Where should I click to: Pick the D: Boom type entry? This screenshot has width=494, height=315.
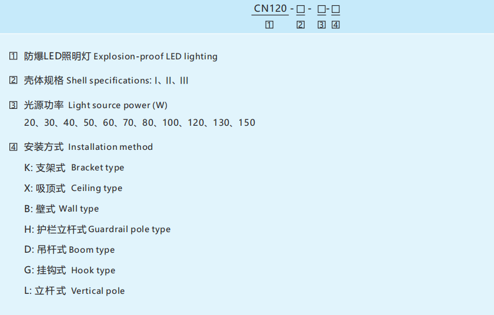[x=69, y=250]
